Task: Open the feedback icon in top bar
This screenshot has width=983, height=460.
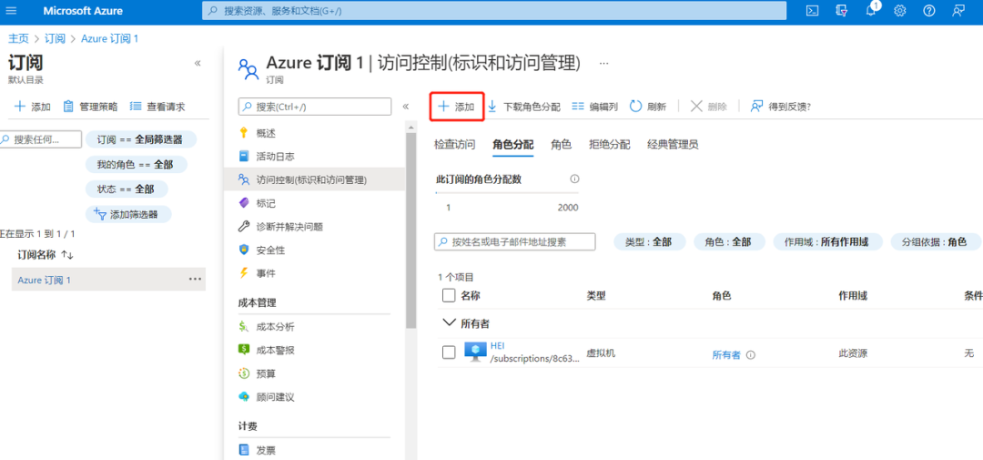Action: [x=958, y=11]
